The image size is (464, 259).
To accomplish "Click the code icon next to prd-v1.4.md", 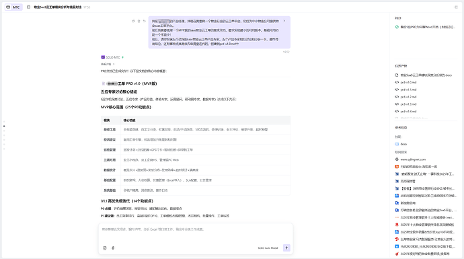I will point(397,111).
